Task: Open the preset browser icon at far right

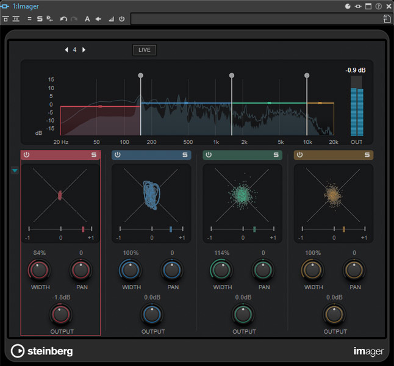Action: 387,20
